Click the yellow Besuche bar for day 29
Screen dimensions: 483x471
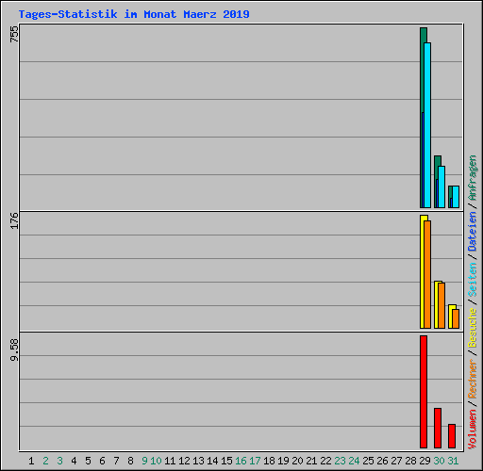(x=423, y=271)
